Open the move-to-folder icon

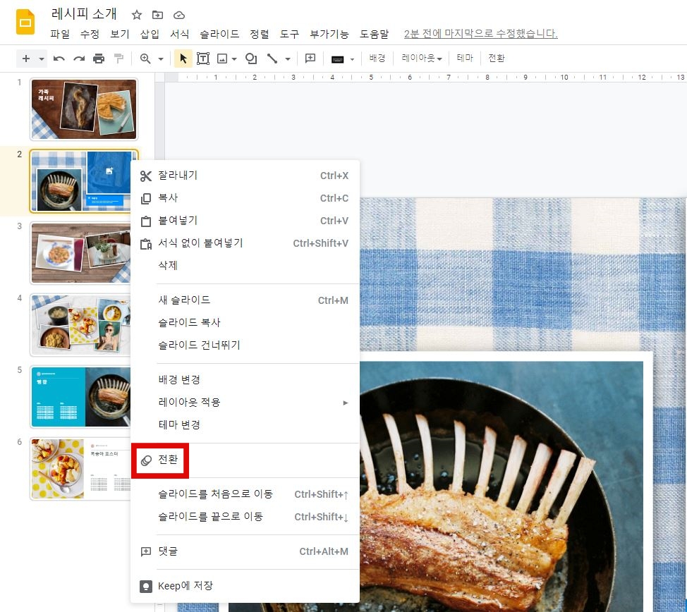pyautogui.click(x=157, y=15)
